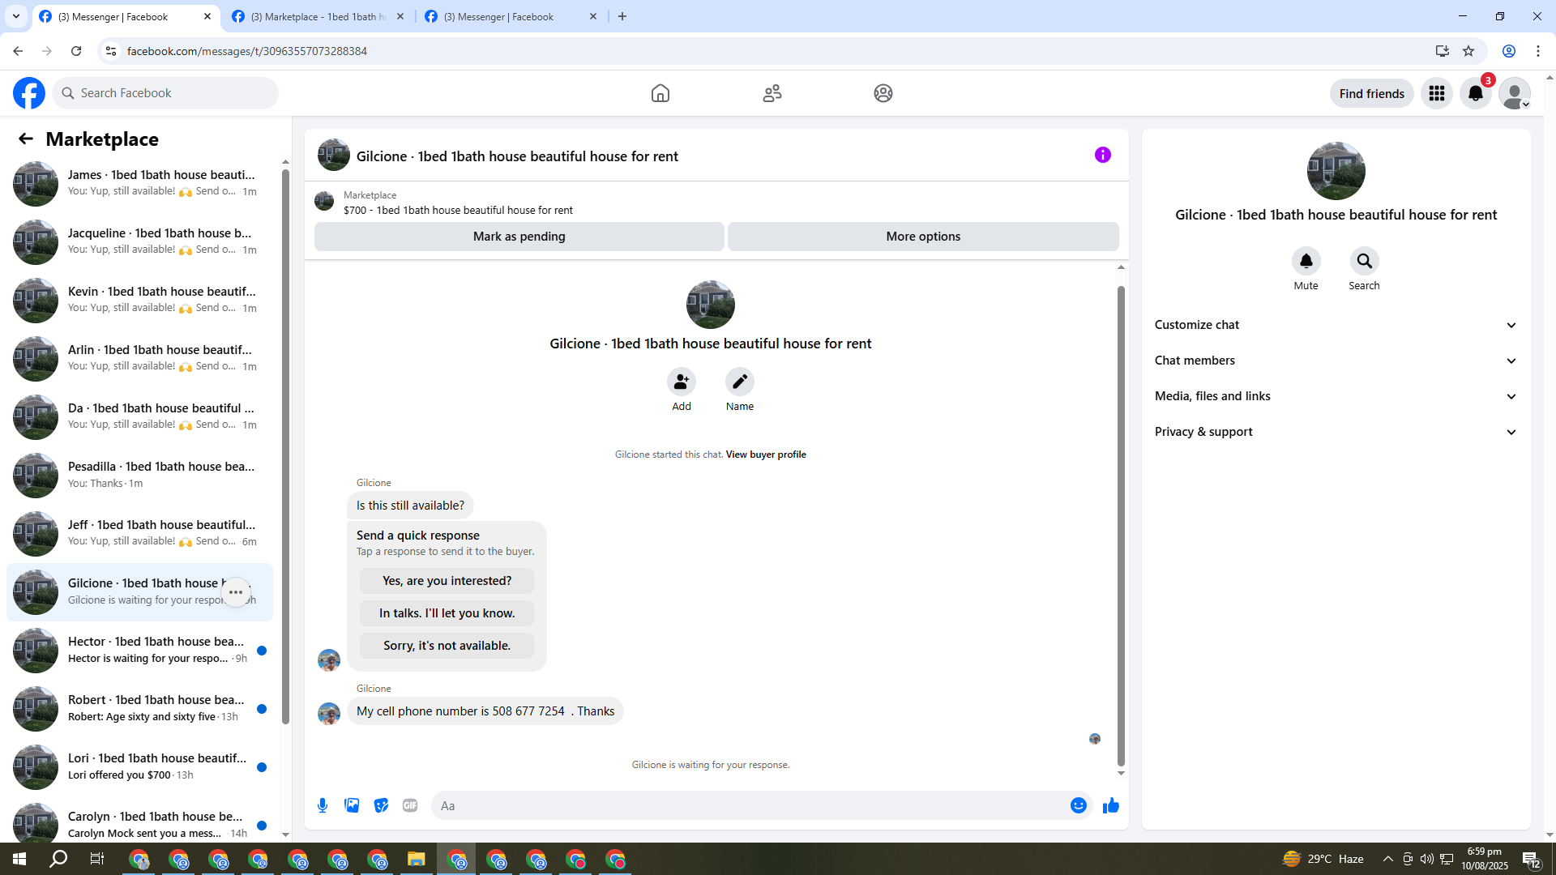Attach a photo using the image icon
The height and width of the screenshot is (875, 1556).
tap(352, 805)
